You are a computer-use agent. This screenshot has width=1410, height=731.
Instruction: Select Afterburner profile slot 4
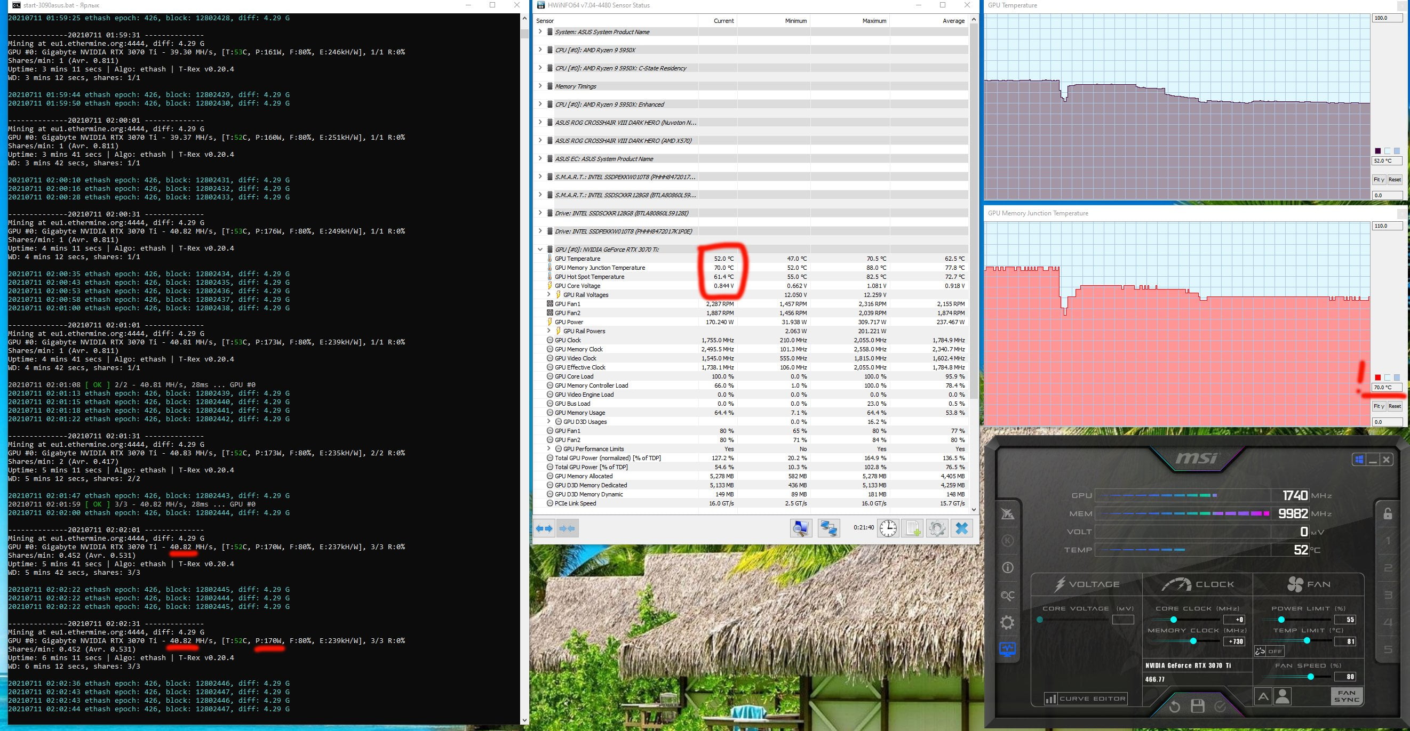coord(1388,623)
